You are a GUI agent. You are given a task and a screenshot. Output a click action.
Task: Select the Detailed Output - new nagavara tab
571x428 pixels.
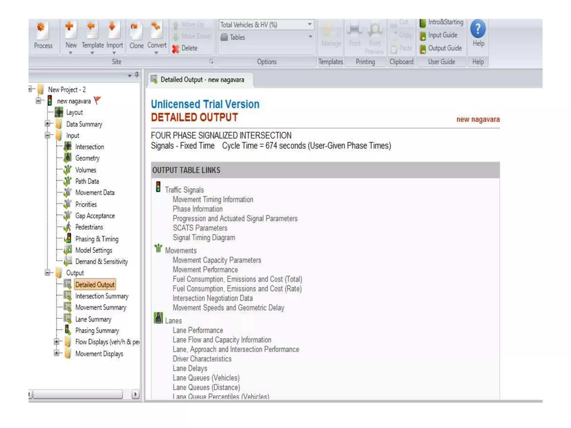pos(201,80)
